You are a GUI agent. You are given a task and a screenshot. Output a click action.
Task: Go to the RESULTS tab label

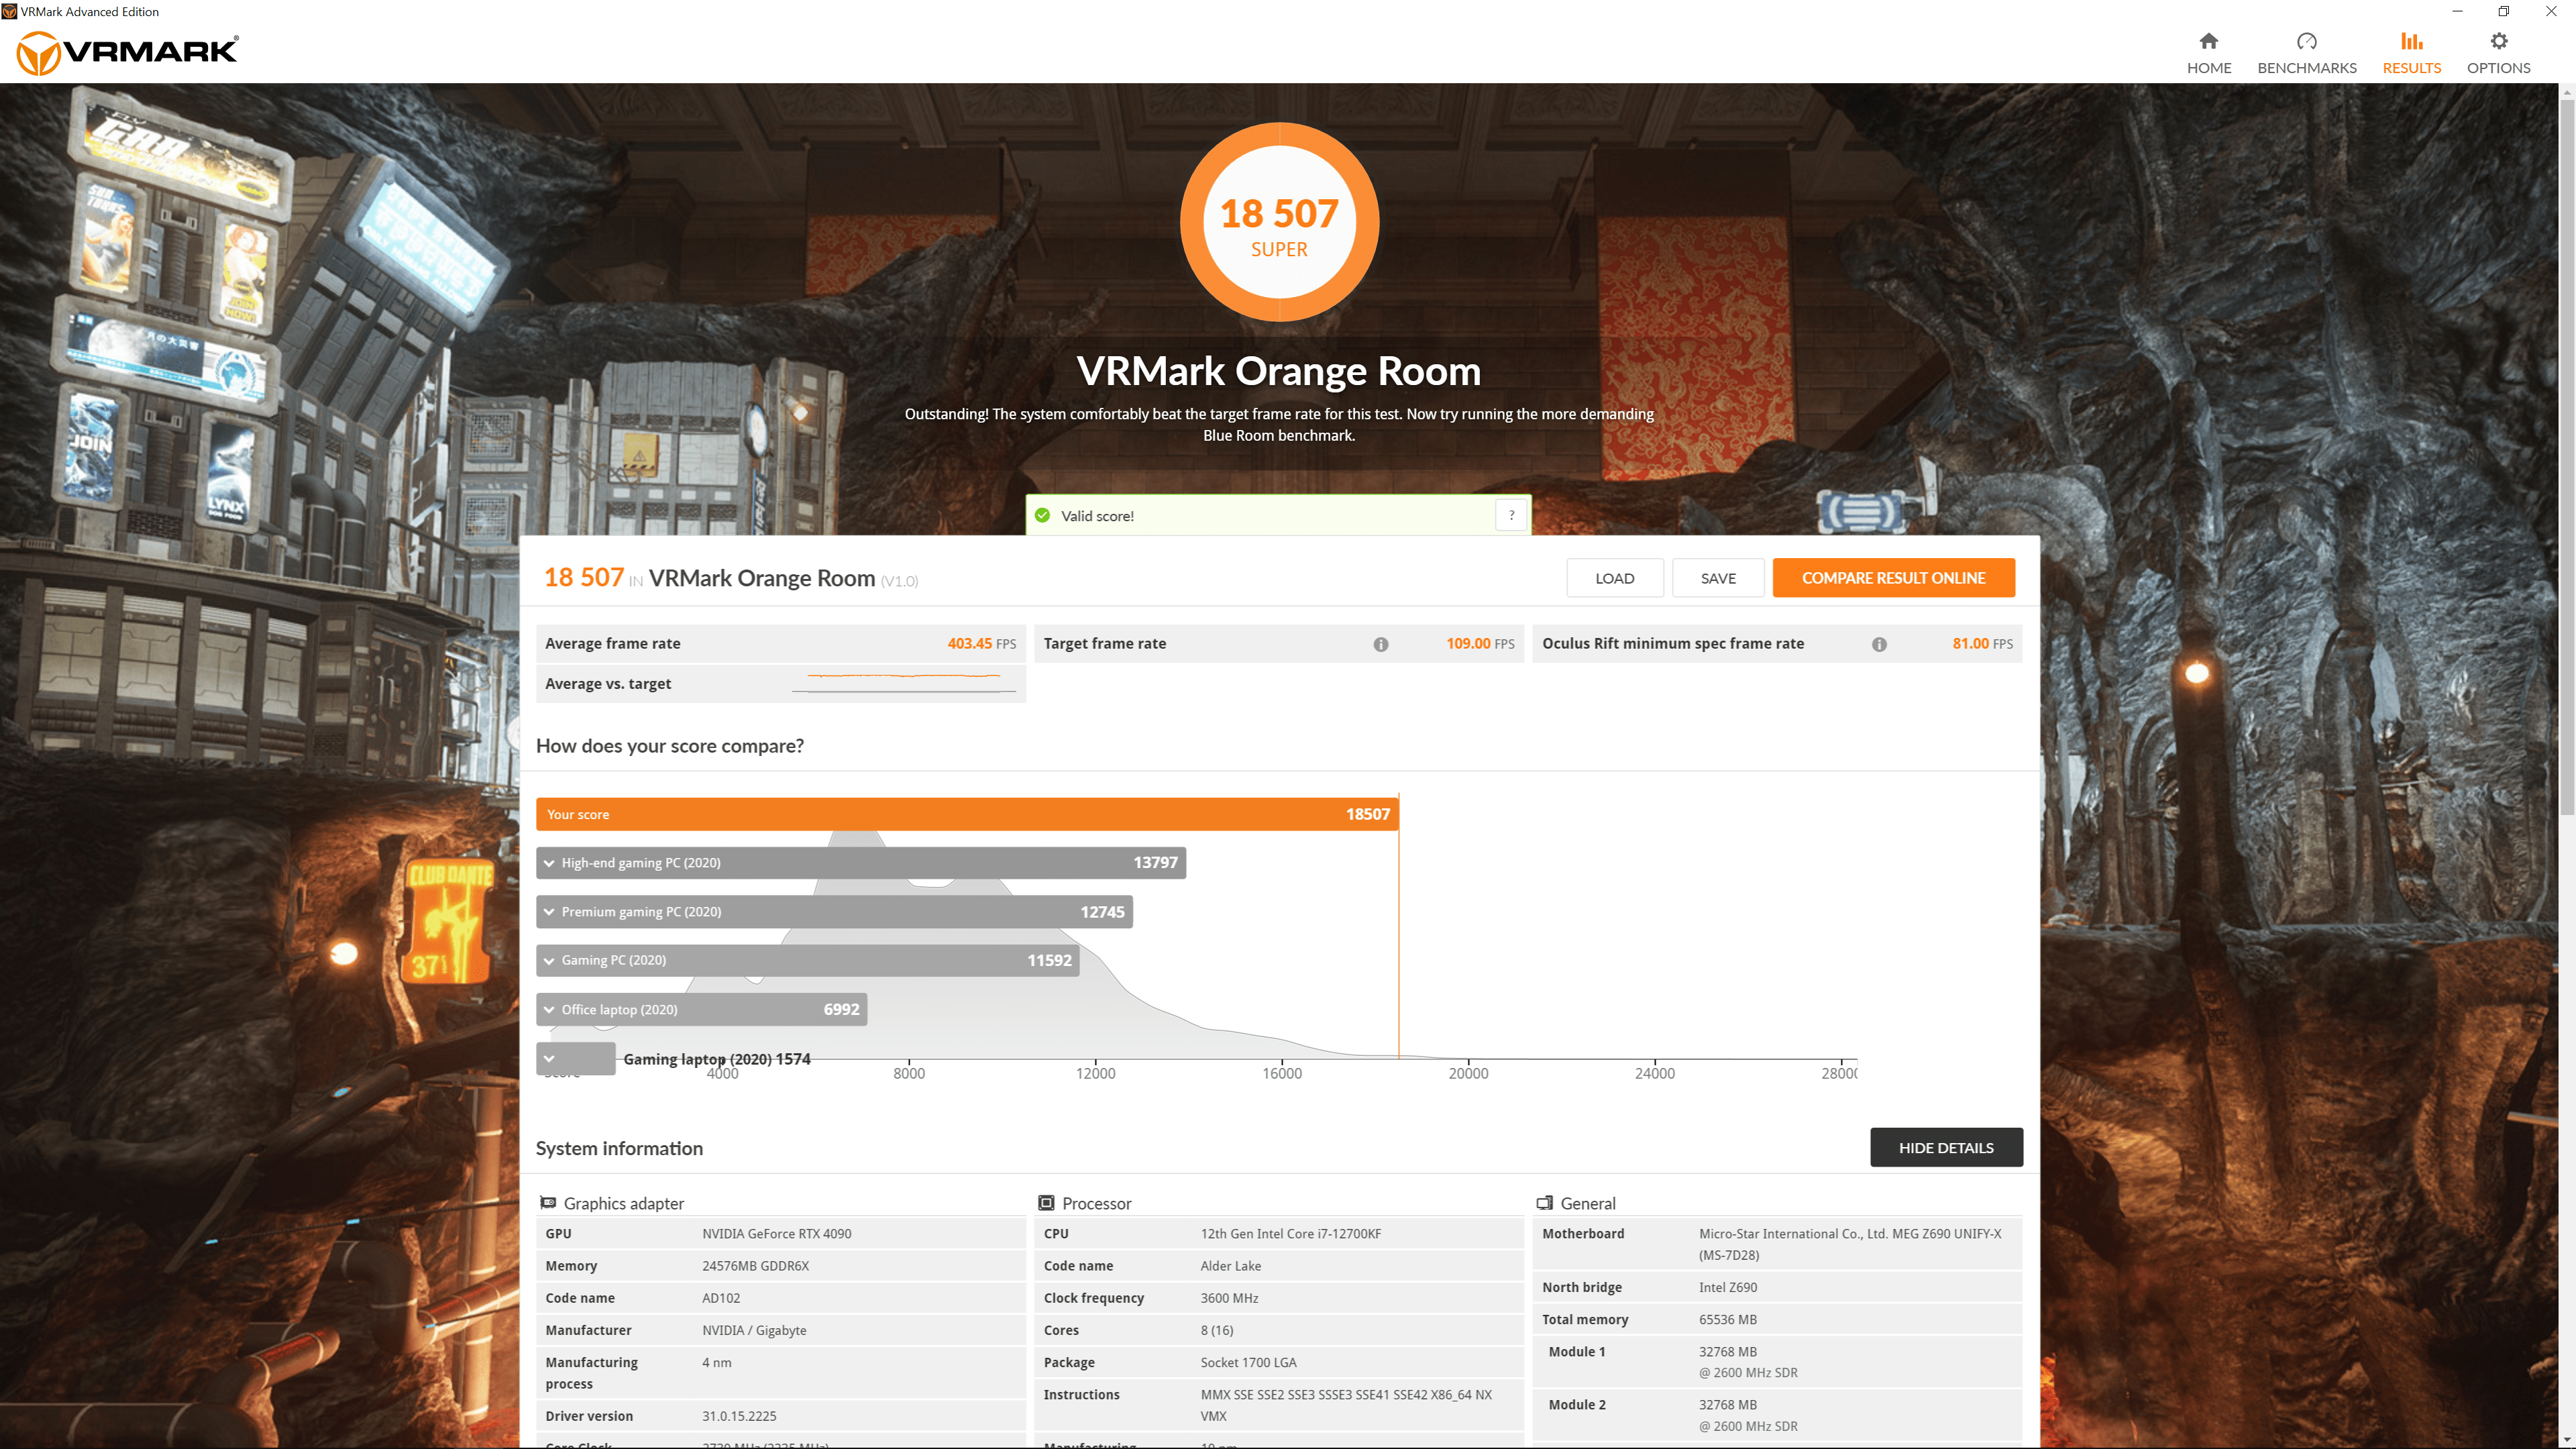2411,68
